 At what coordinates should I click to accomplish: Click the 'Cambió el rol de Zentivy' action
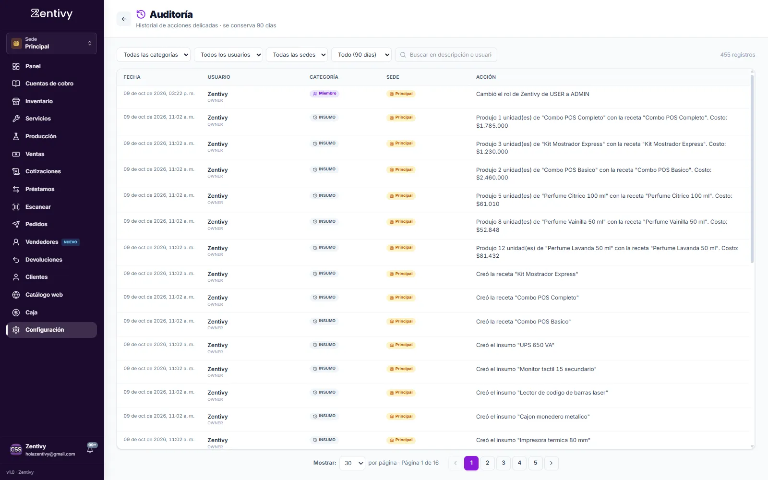pyautogui.click(x=532, y=94)
